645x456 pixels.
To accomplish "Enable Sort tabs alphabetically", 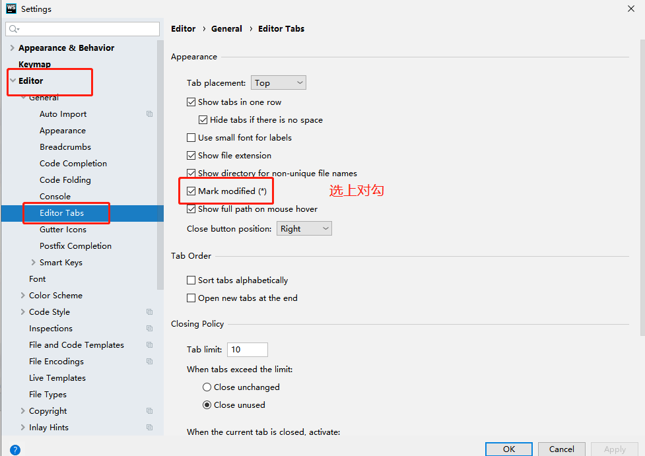I will (x=191, y=280).
